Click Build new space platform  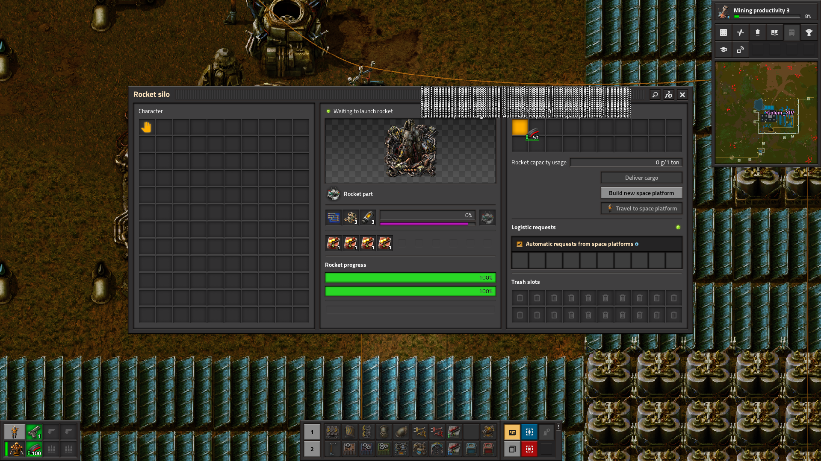click(x=641, y=193)
